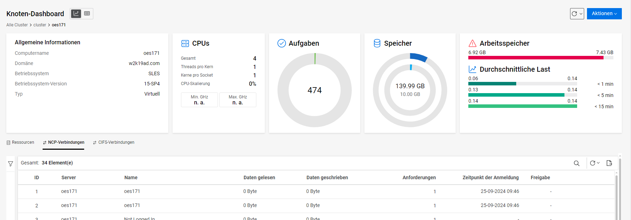Image resolution: width=631 pixels, height=220 pixels.
Task: Click the dashboard refresh icon
Action: point(574,14)
